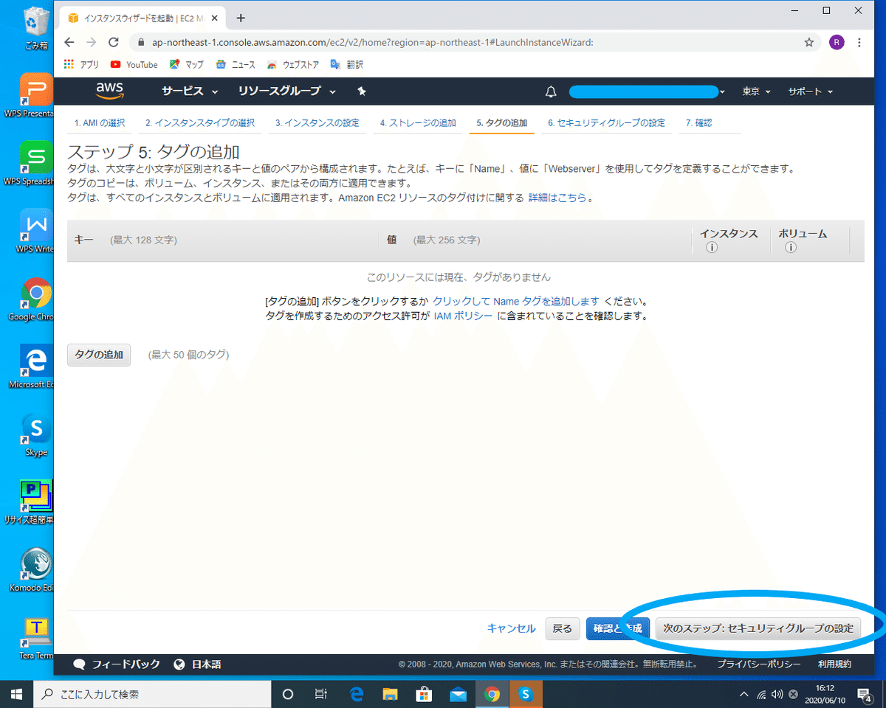Open Task View on taskbar

coord(321,694)
